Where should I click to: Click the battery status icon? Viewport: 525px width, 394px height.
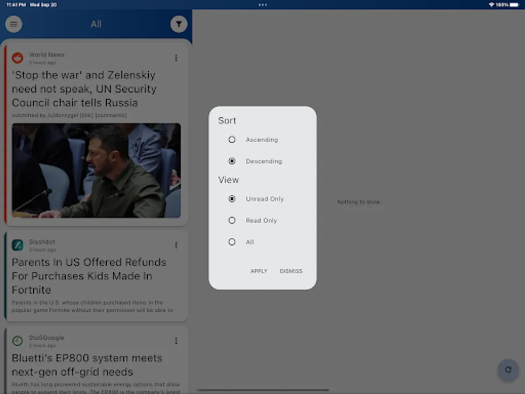(514, 5)
